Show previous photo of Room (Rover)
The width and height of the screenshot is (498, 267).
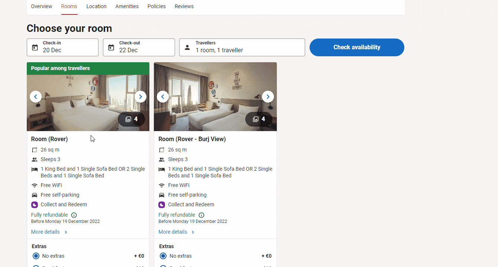tap(36, 97)
